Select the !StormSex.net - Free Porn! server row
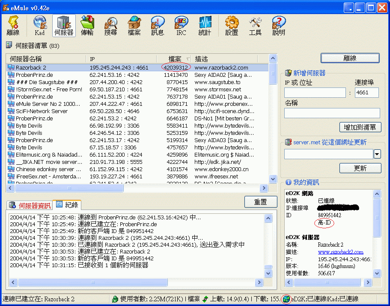This screenshot has width=390, height=306. point(137,89)
